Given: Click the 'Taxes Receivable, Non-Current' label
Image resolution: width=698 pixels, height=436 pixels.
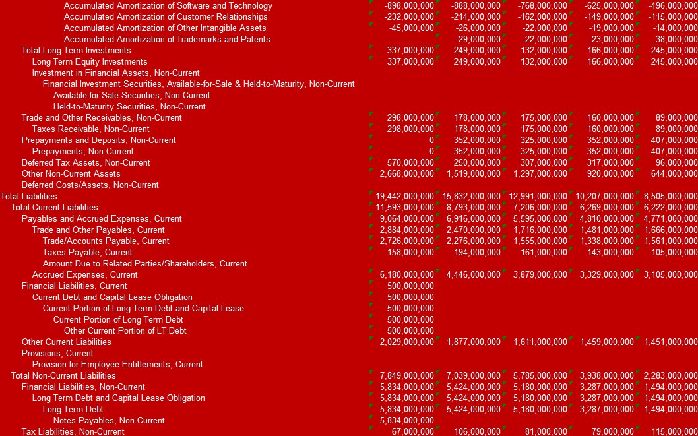Looking at the screenshot, I should click(91, 129).
